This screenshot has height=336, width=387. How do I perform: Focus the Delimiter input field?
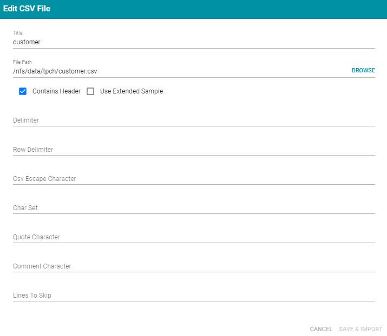(193, 120)
